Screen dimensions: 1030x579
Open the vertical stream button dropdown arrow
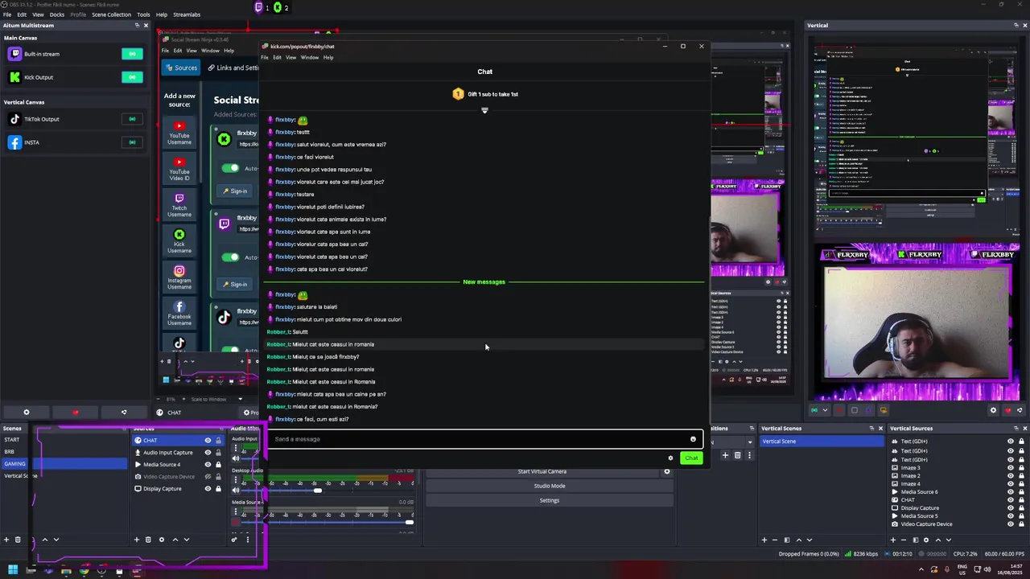[x=824, y=410]
